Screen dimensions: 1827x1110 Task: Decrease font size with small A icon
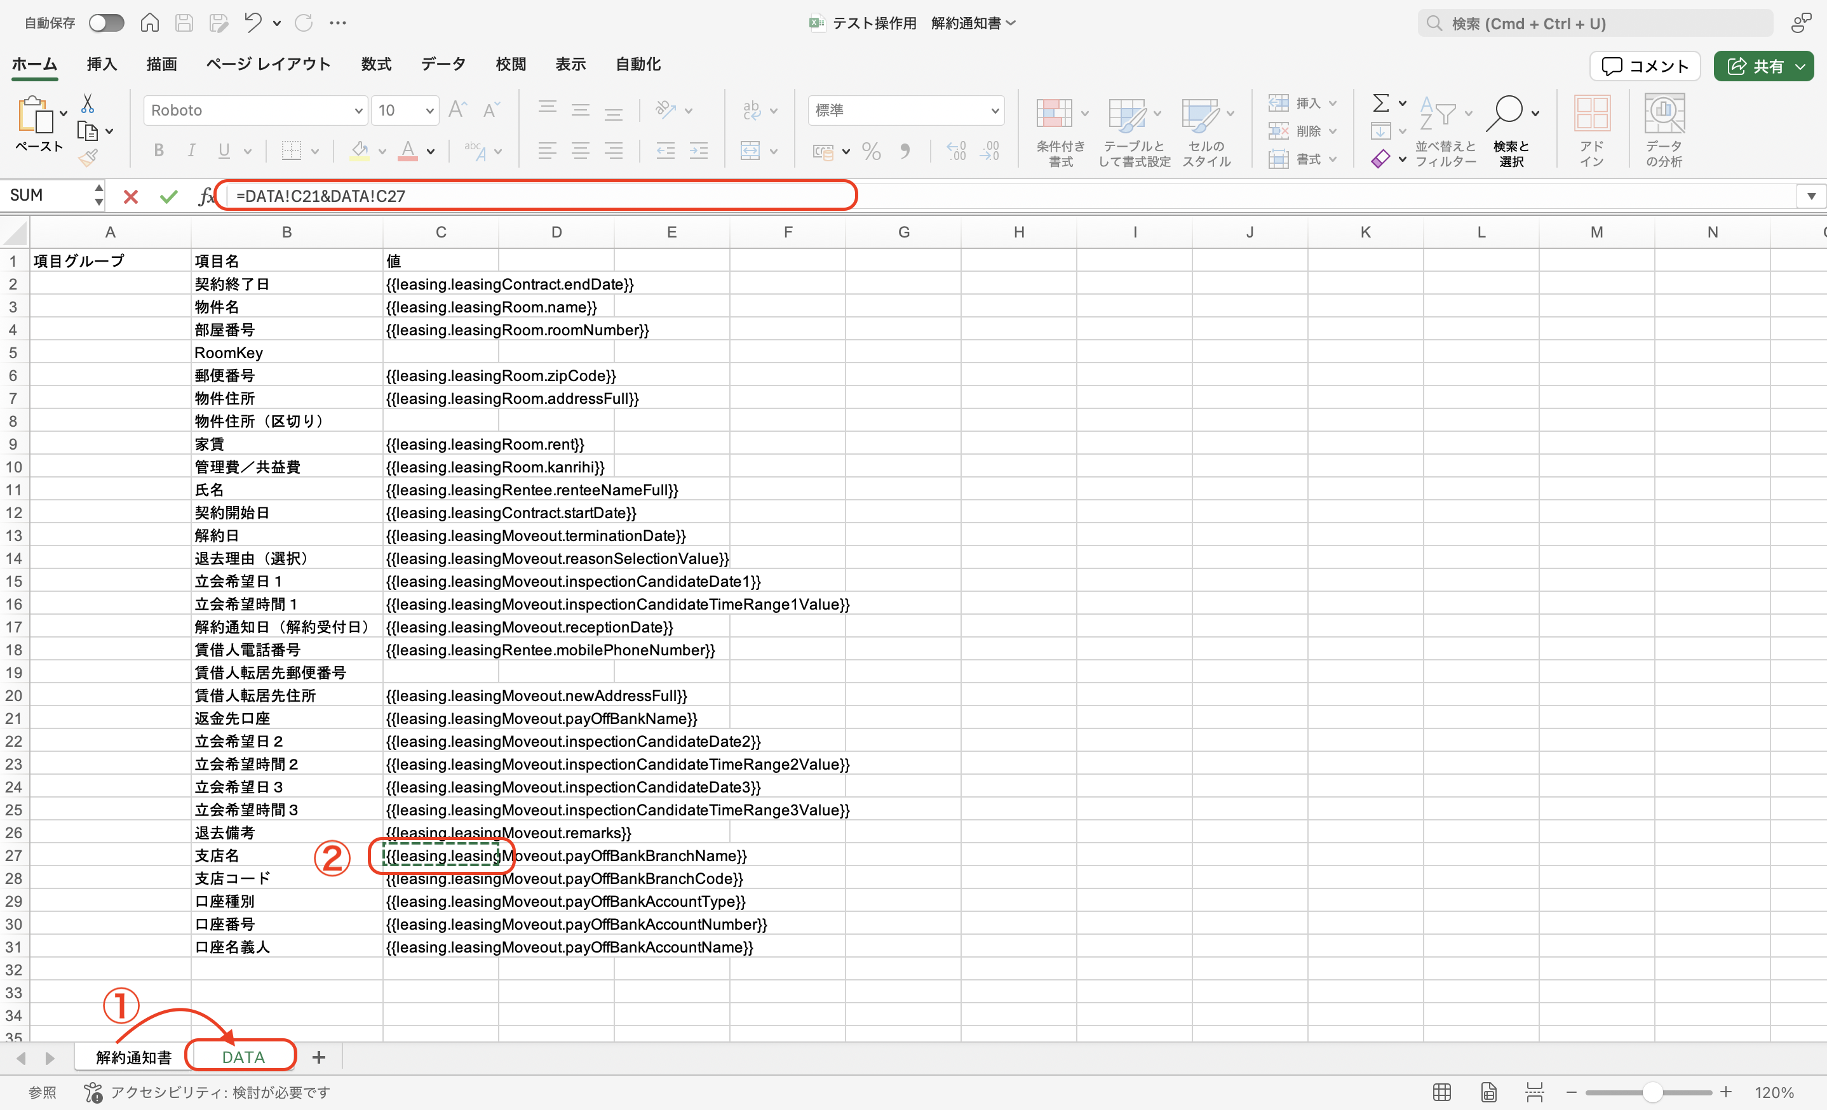[x=491, y=110]
